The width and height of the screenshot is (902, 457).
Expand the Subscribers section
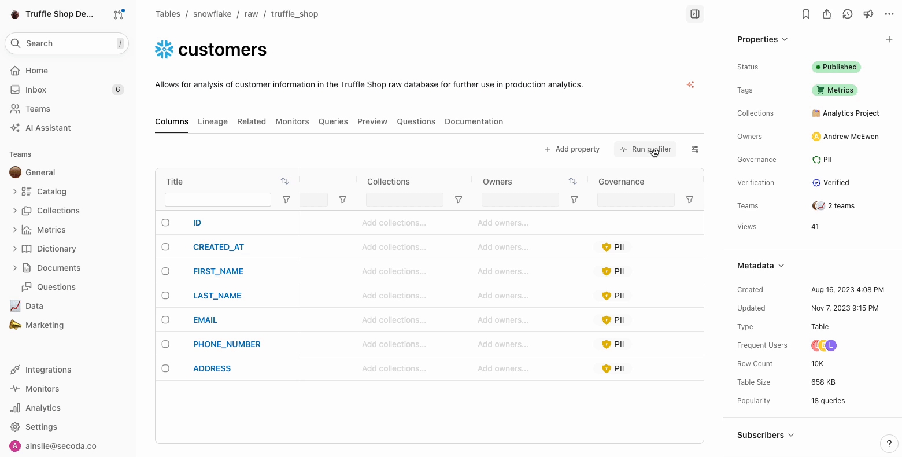(766, 435)
